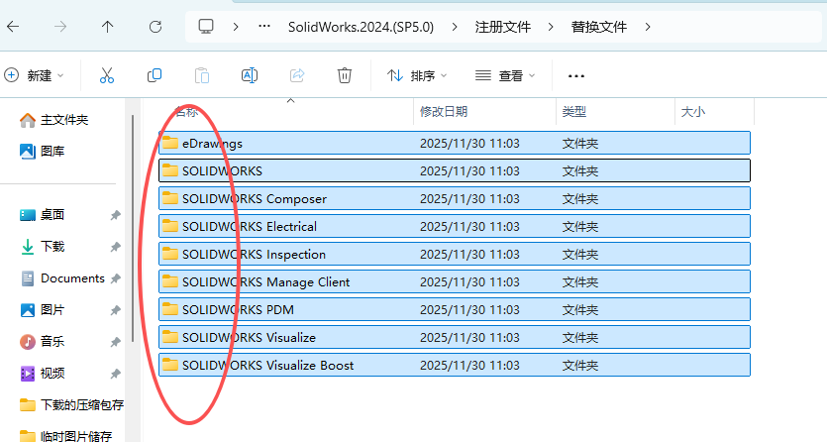Click the This PC monitor icon
Screen dimensions: 827x442
coord(206,27)
